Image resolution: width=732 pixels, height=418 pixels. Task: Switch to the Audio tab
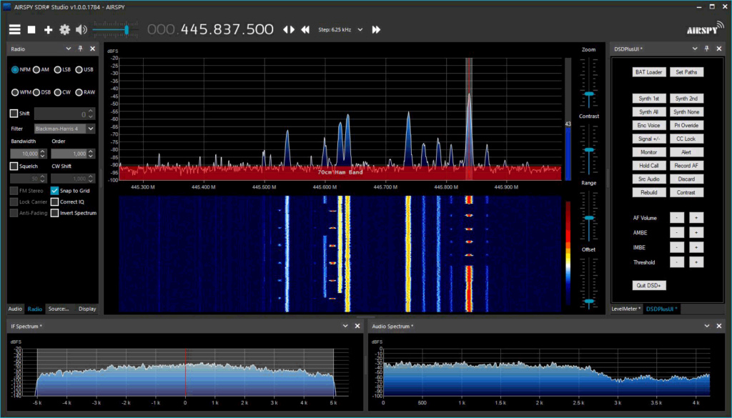(15, 309)
